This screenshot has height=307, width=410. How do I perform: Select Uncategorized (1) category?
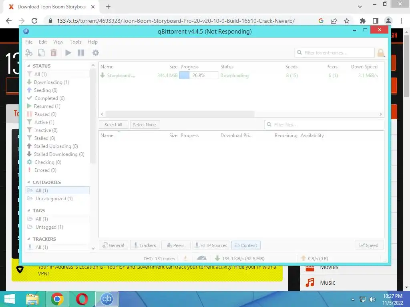tap(54, 199)
